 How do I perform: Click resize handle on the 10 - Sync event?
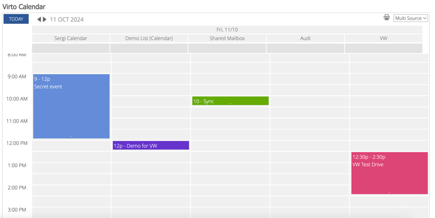[231, 103]
